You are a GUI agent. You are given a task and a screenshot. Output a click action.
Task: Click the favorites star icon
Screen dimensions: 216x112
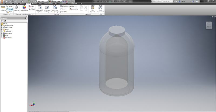point(177,1)
